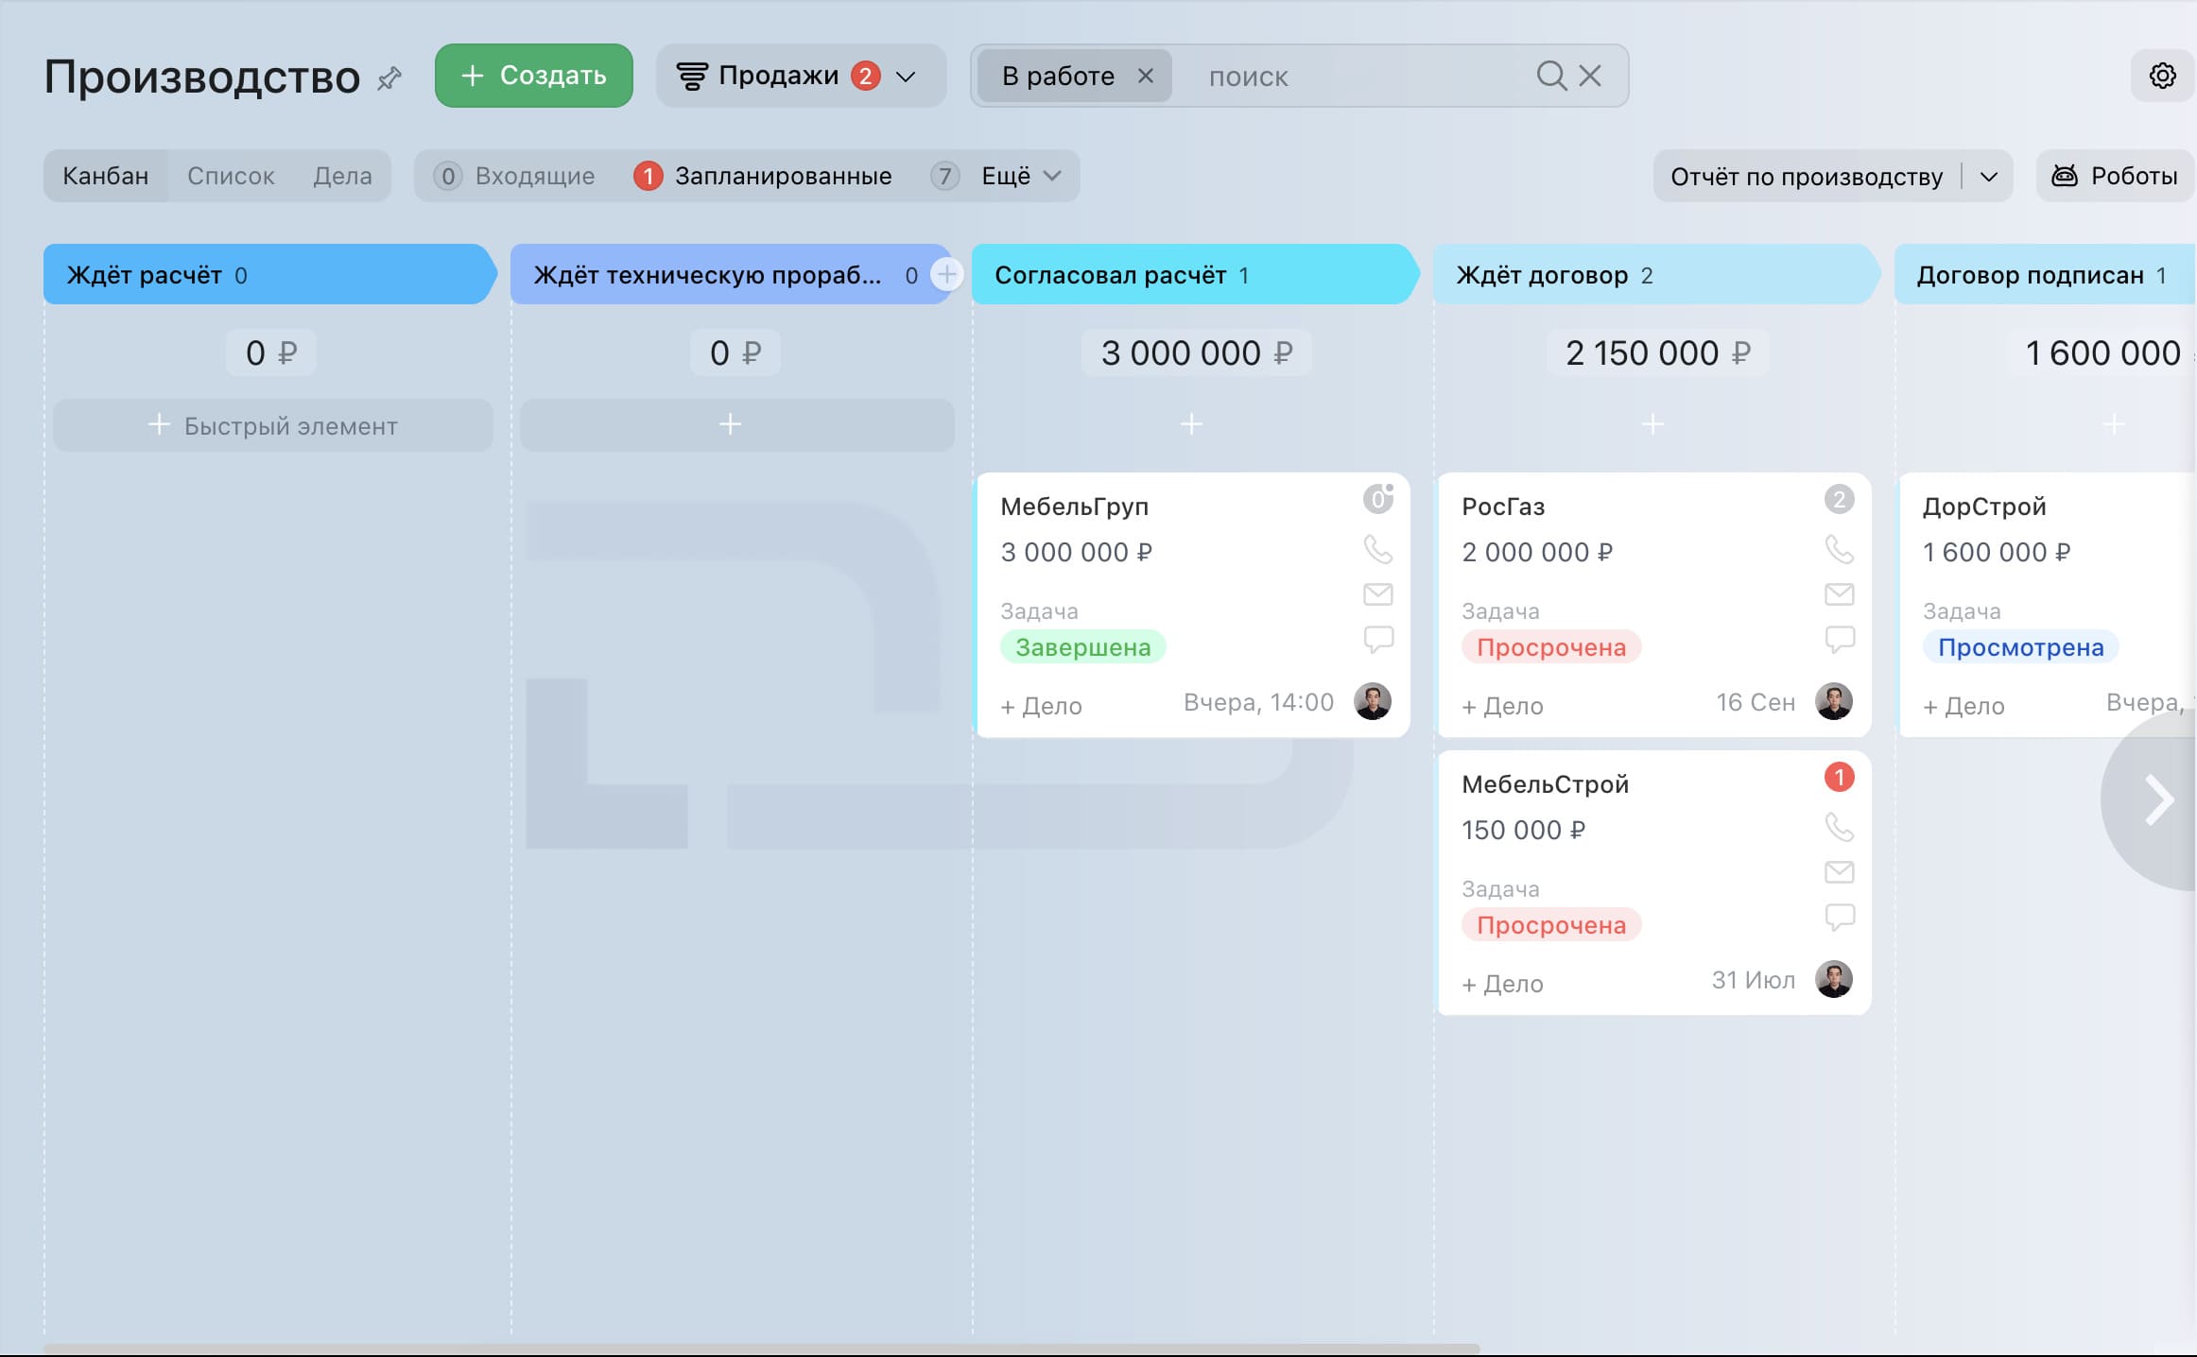The width and height of the screenshot is (2197, 1357).
Task: Click envelope icon on МебельСтрой card
Action: point(1839,872)
